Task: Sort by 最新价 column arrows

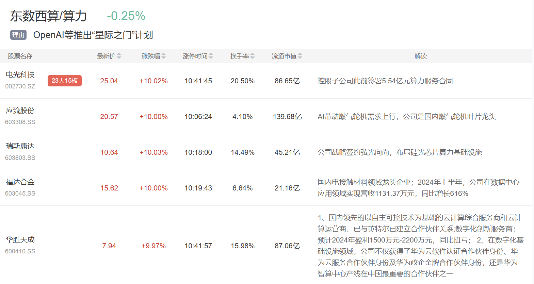Action: 119,56
